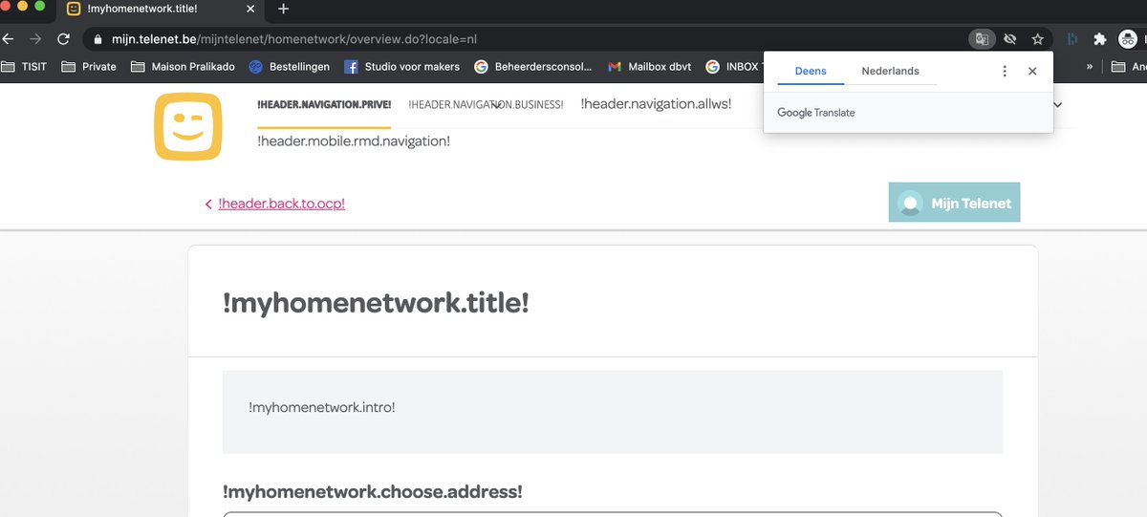
Task: Expand the header dropdown chevron right of translate popup
Action: (1058, 104)
